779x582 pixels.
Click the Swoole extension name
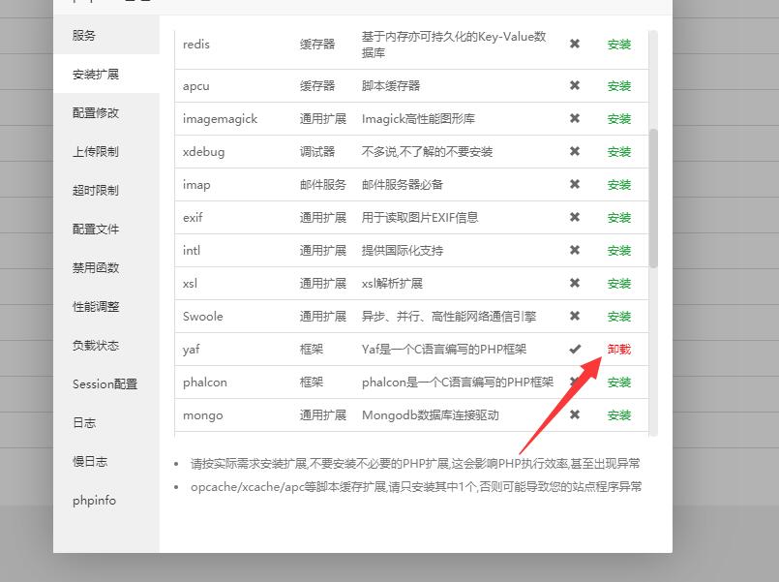coord(202,317)
